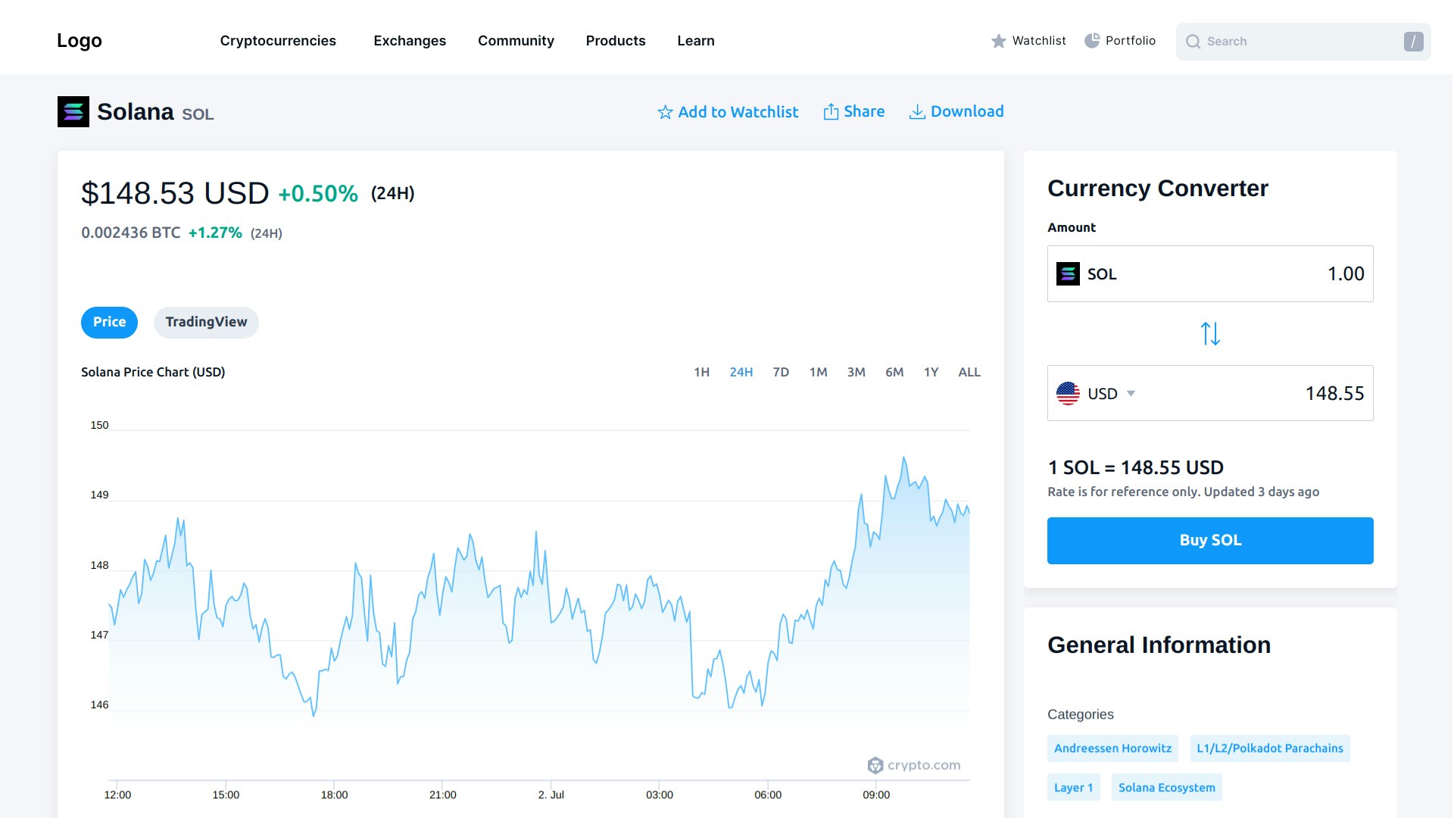This screenshot has height=818, width=1454.
Task: Open the Solana Ecosystem category link
Action: click(x=1166, y=787)
